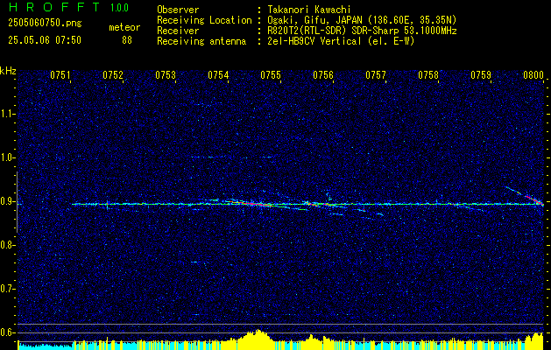Click the 0800 time marker

533,74
